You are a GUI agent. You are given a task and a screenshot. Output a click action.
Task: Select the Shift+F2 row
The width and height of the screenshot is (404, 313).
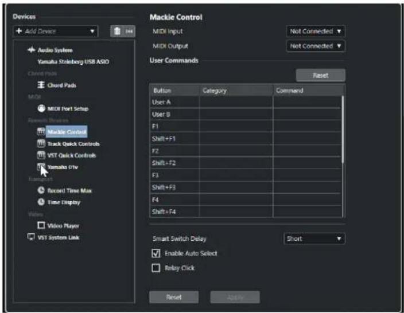click(x=246, y=163)
